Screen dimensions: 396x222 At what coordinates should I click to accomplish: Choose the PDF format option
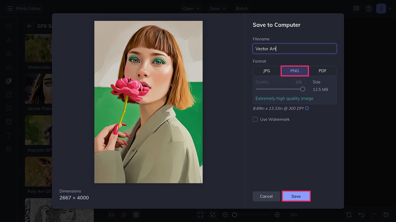[x=323, y=71]
